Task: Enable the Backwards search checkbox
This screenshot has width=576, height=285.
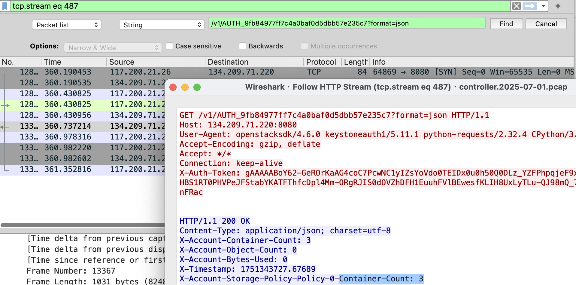Action: pyautogui.click(x=243, y=46)
